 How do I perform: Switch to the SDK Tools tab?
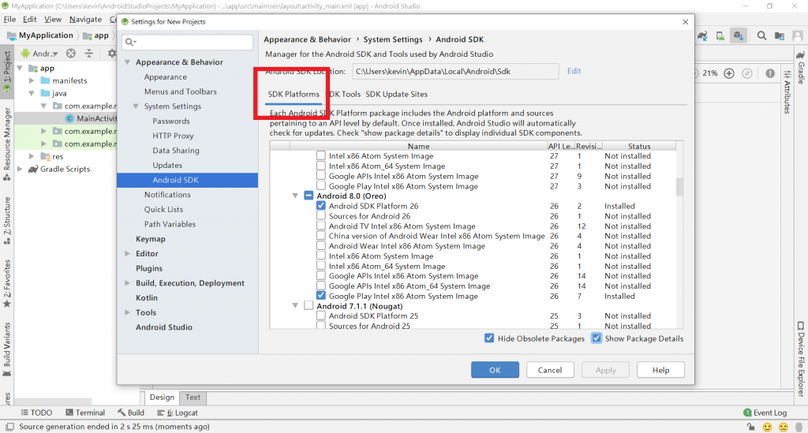[344, 94]
